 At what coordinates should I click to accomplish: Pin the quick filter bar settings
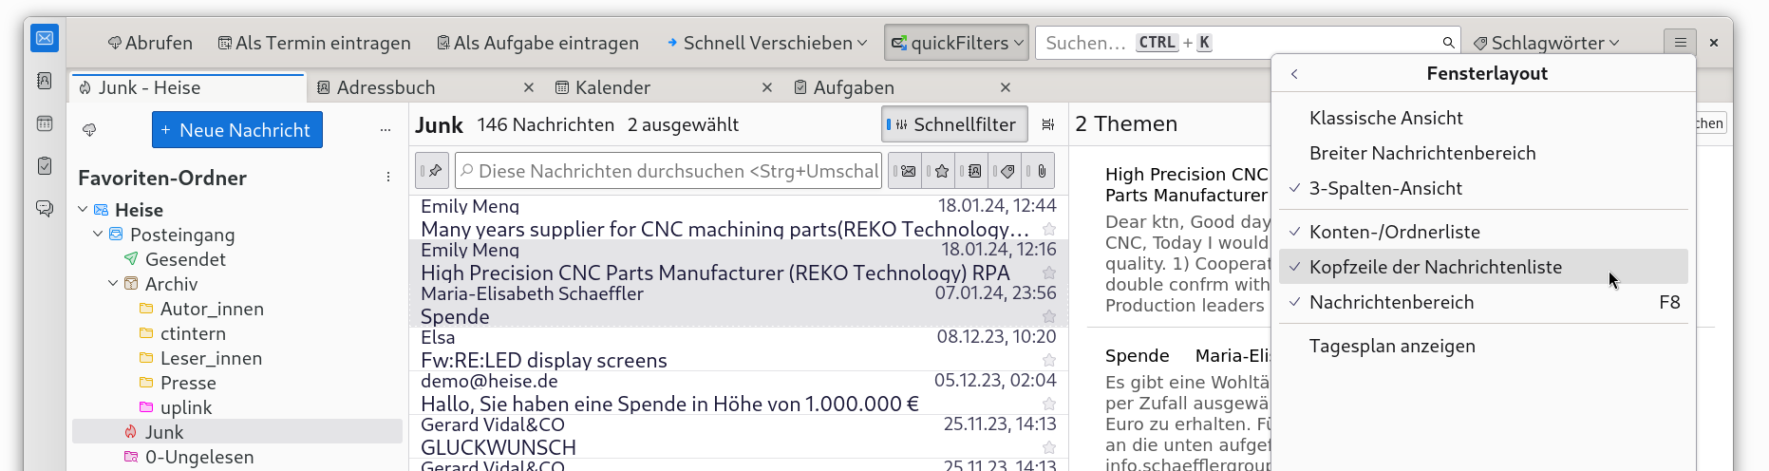434,171
